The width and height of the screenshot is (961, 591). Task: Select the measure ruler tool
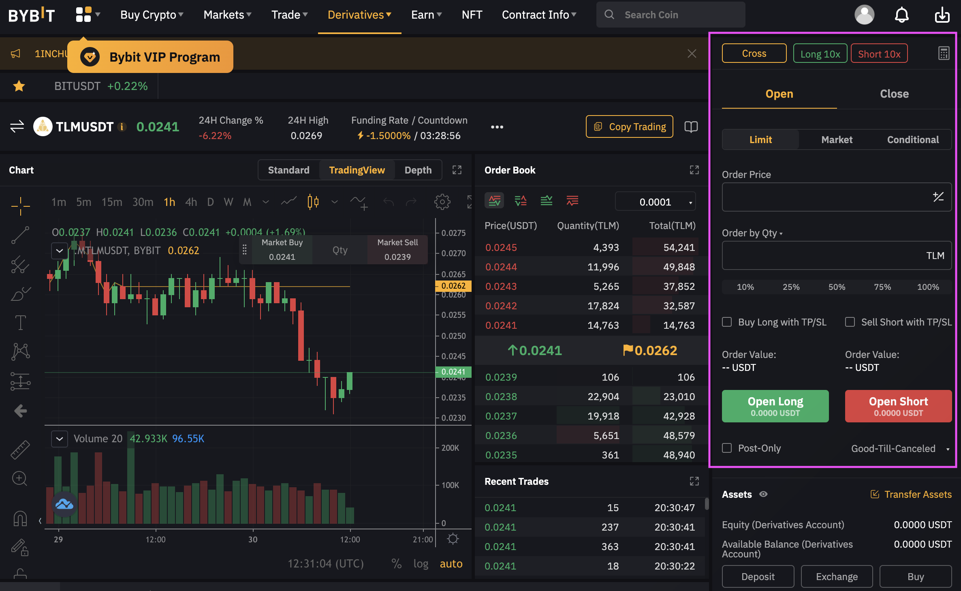tap(20, 450)
